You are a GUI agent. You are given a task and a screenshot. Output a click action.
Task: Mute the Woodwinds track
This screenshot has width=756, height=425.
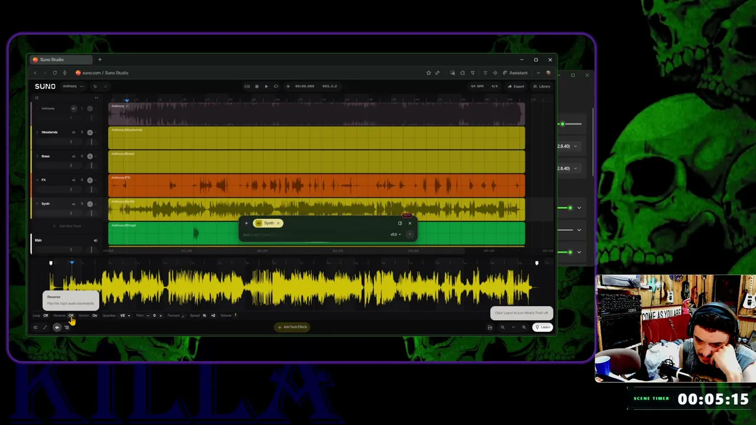74,132
